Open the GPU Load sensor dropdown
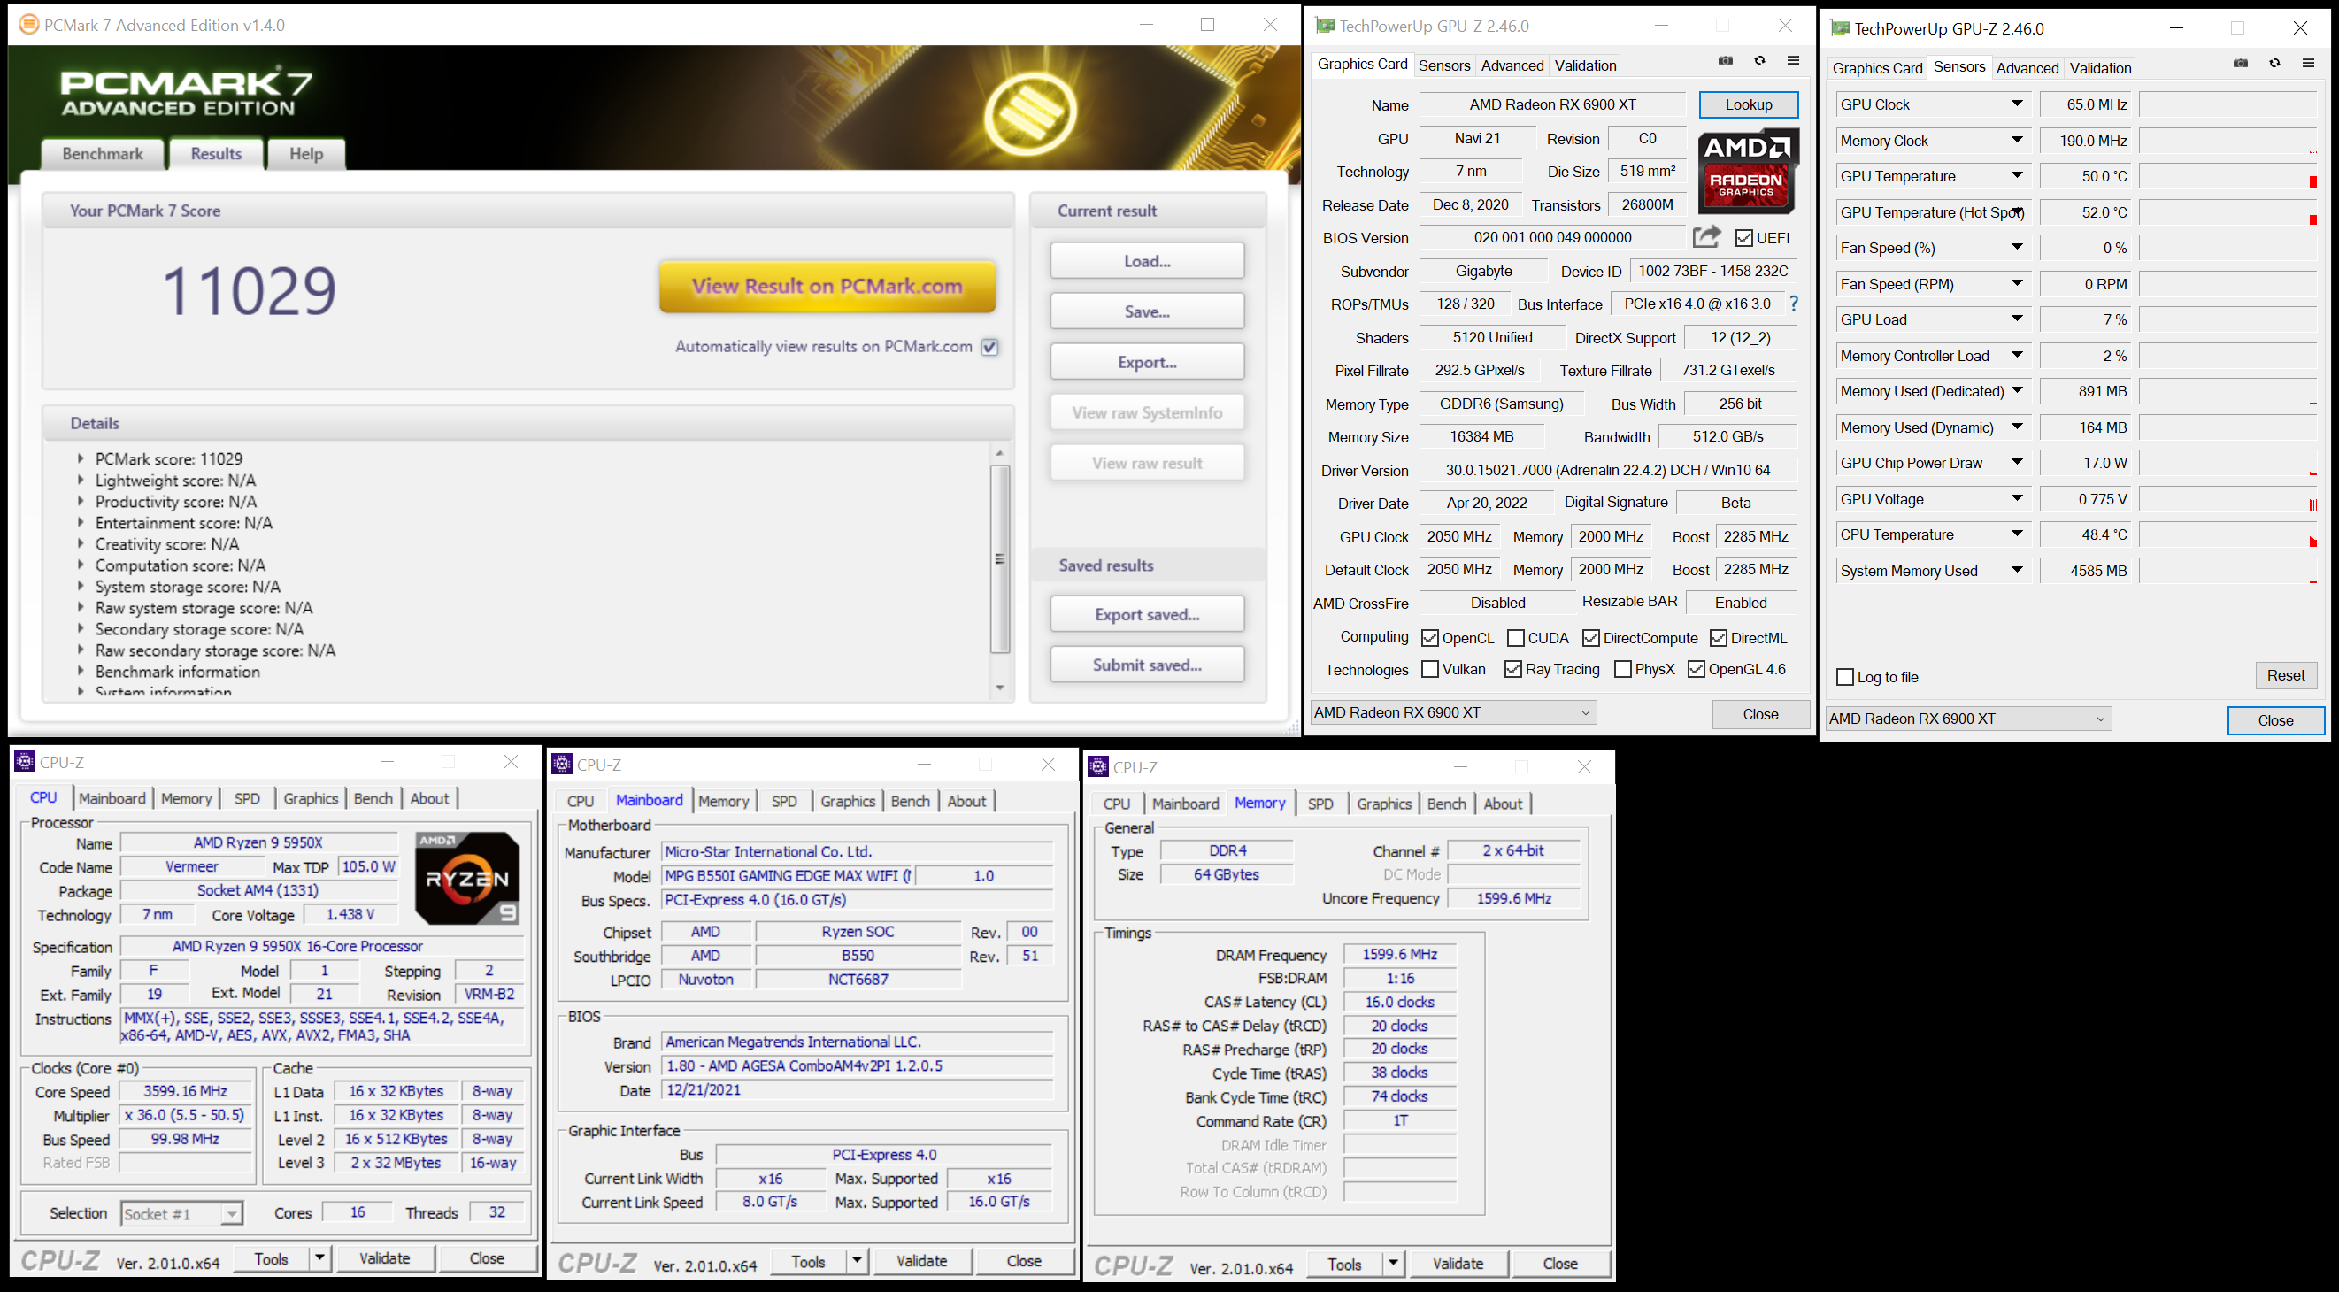This screenshot has width=2339, height=1292. 2017,319
